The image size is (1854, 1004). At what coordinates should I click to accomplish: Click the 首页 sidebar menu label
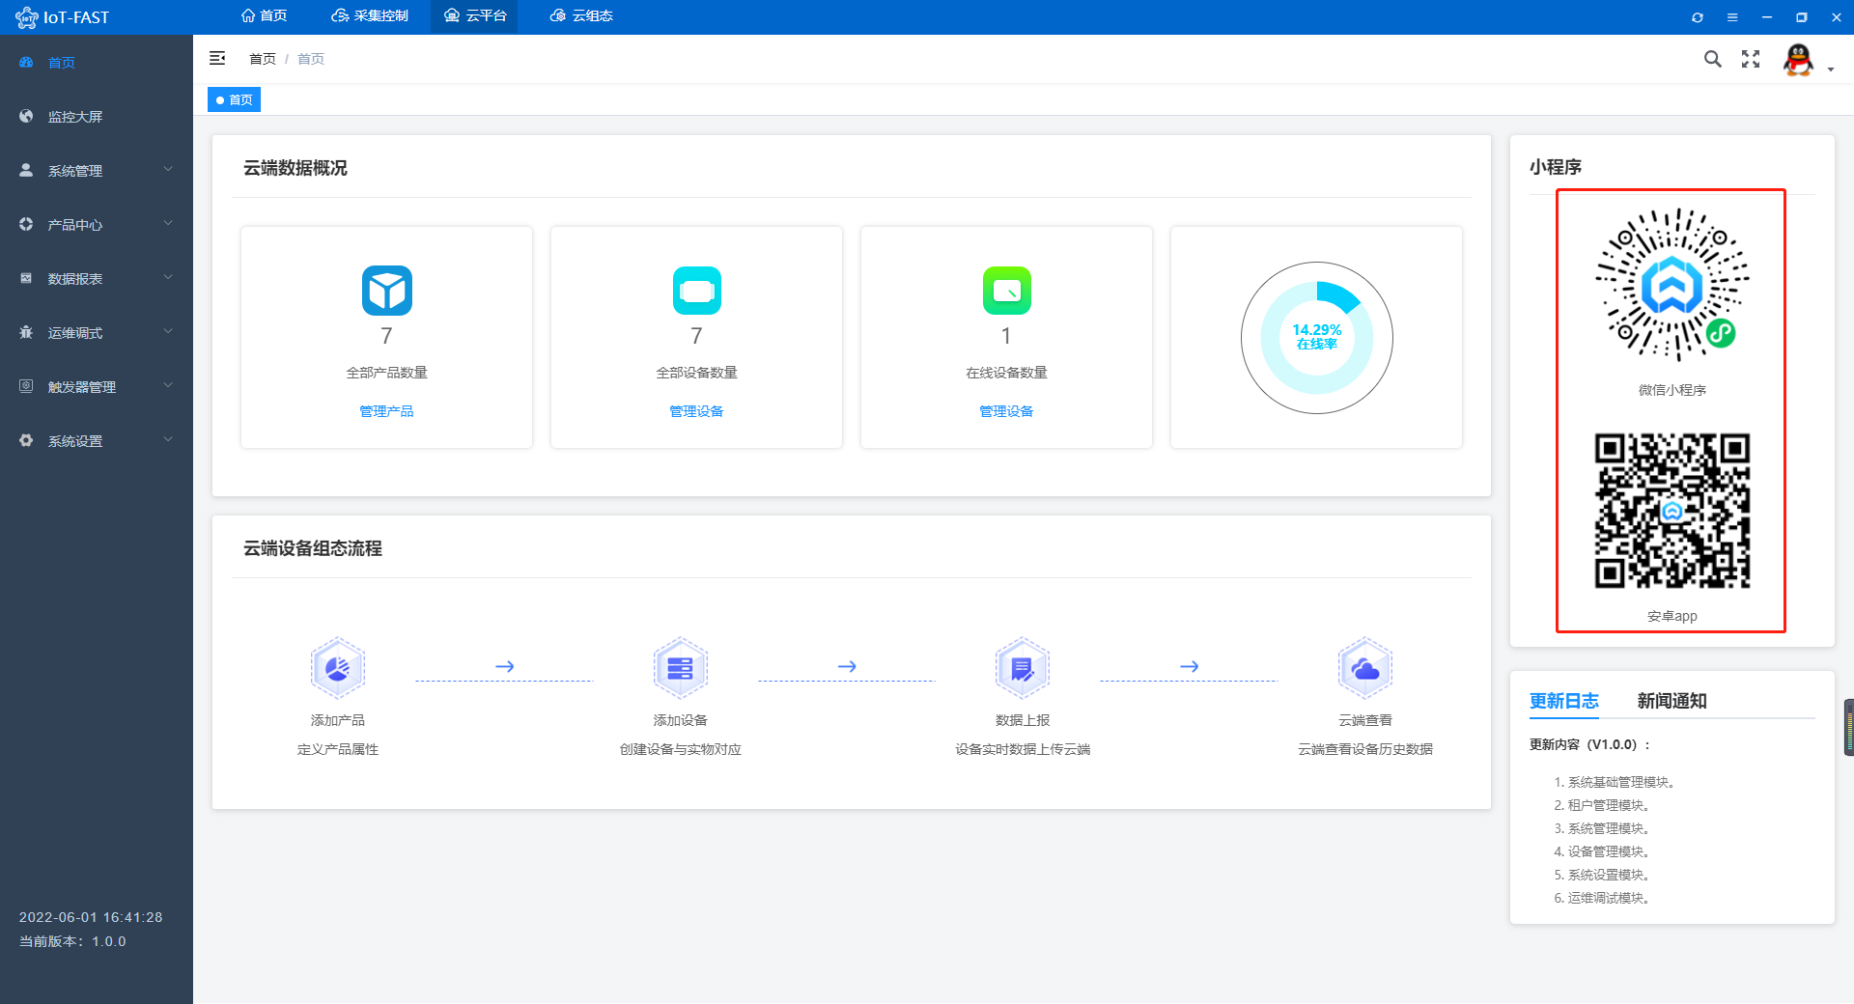62,63
